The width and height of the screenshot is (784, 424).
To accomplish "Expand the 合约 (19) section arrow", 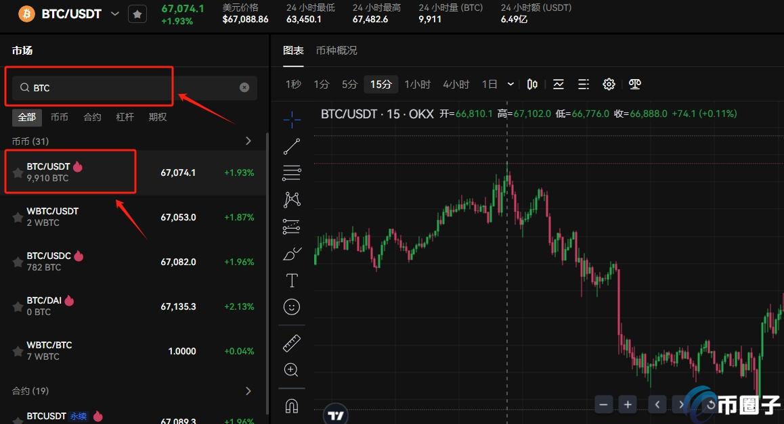I will coord(248,391).
